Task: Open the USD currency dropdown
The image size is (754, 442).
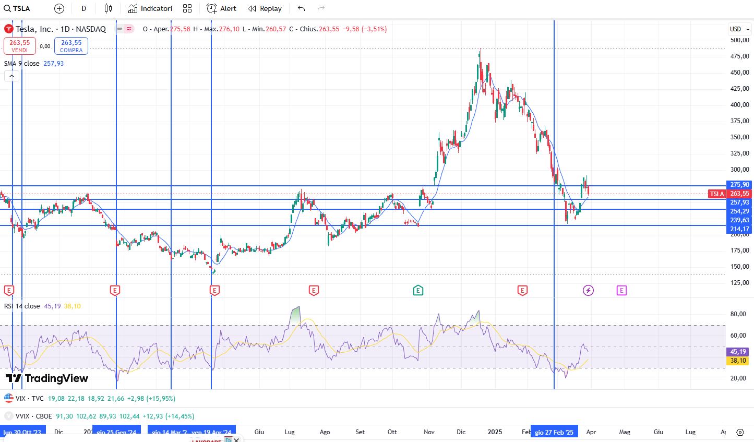Action: click(x=739, y=29)
